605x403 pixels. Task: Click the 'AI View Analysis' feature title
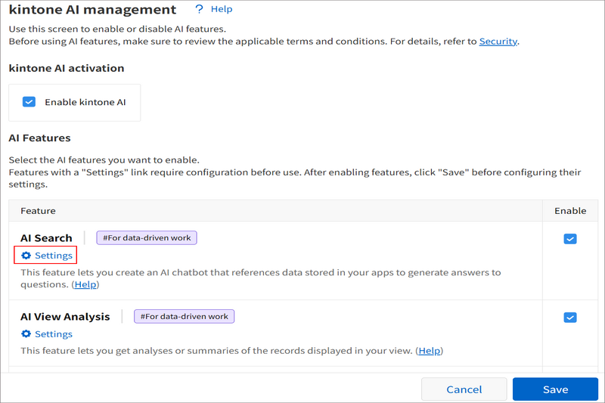(x=65, y=317)
